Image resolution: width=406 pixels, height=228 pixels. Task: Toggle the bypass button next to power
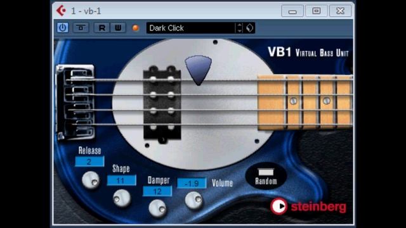81,28
